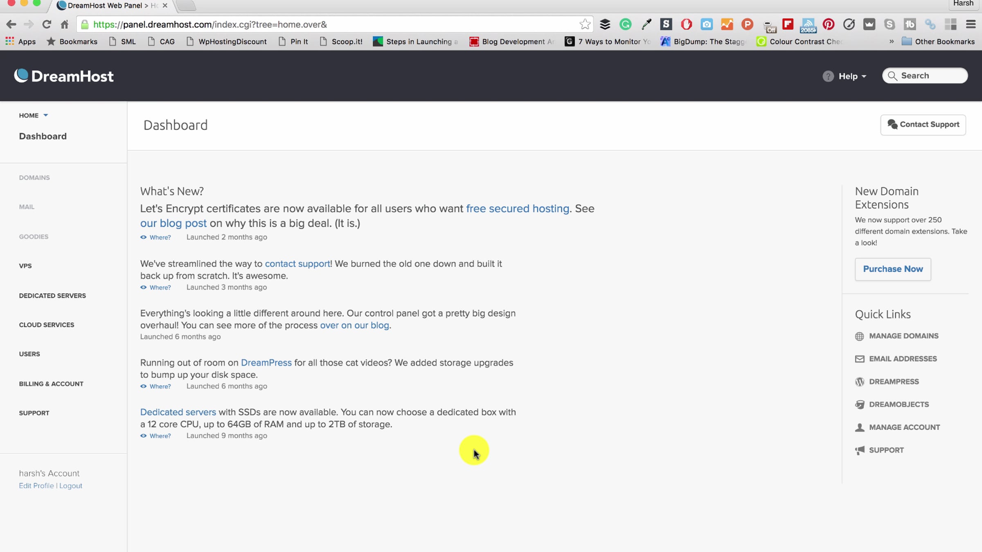Bookmark page with the star icon
Image resolution: width=982 pixels, height=552 pixels.
(585, 25)
